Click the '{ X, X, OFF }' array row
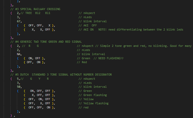The image size is (193, 118). [x=39, y=30]
